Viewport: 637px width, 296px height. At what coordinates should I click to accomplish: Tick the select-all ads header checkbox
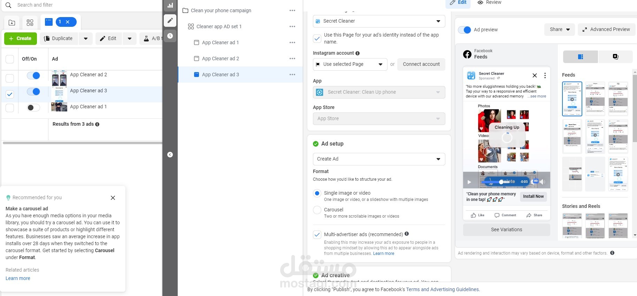pos(10,59)
